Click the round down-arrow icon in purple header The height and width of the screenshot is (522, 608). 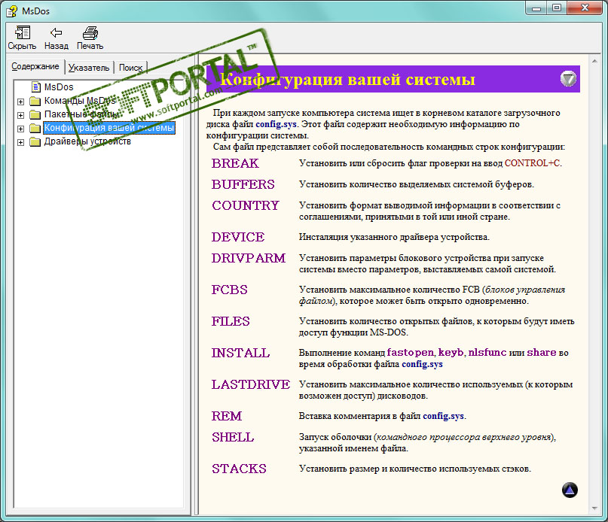click(568, 79)
